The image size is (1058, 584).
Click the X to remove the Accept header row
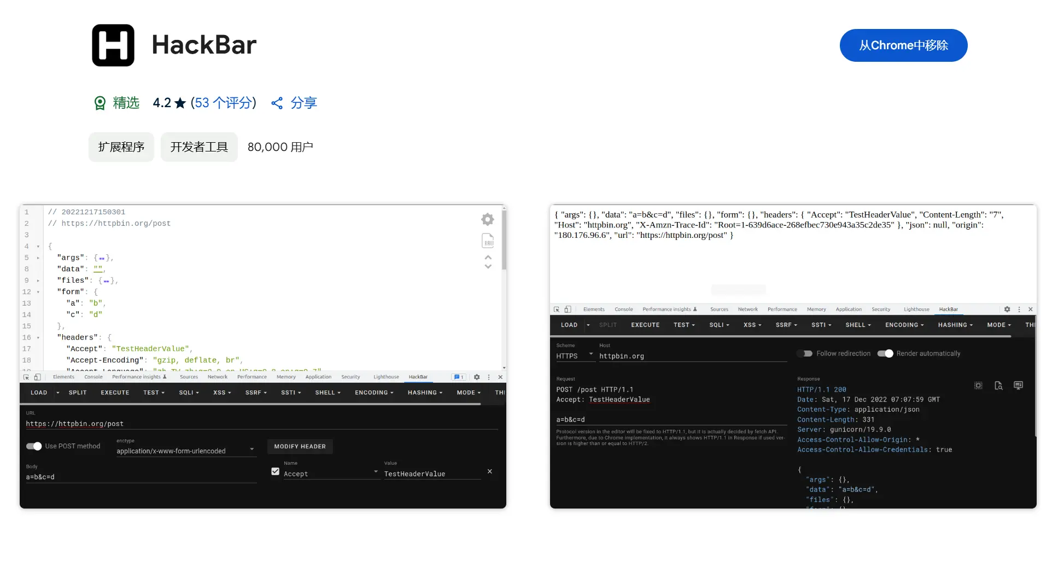point(490,471)
